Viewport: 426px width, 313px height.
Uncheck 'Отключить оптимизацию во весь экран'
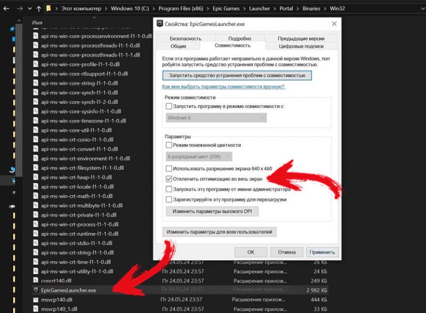(169, 179)
